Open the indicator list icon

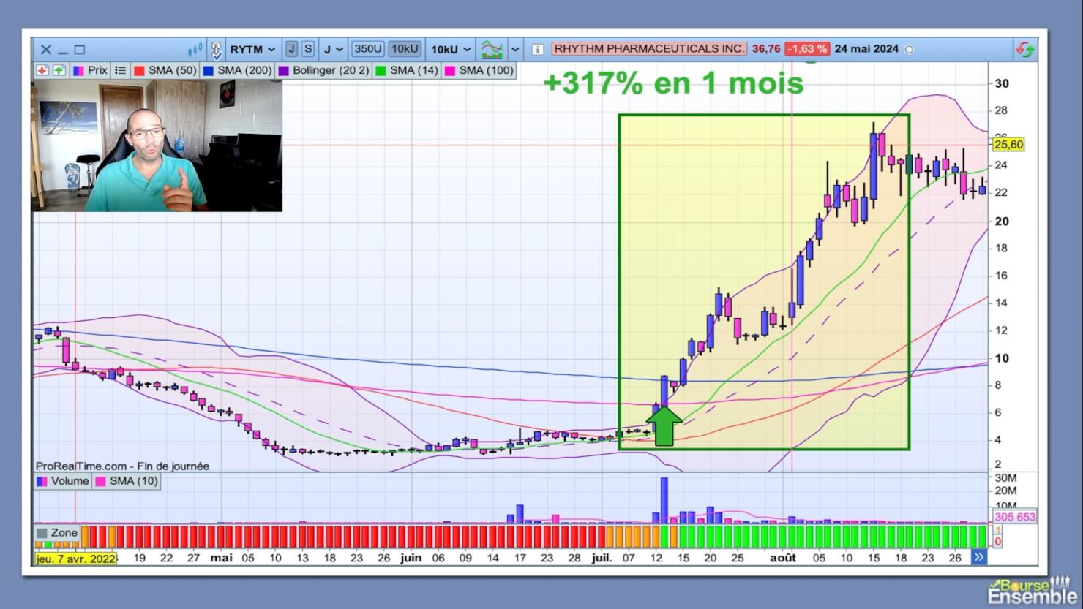[120, 70]
